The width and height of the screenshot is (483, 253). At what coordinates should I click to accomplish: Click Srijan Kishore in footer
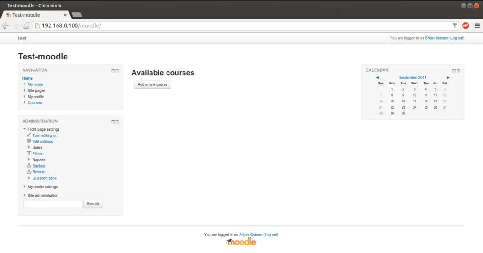251,235
